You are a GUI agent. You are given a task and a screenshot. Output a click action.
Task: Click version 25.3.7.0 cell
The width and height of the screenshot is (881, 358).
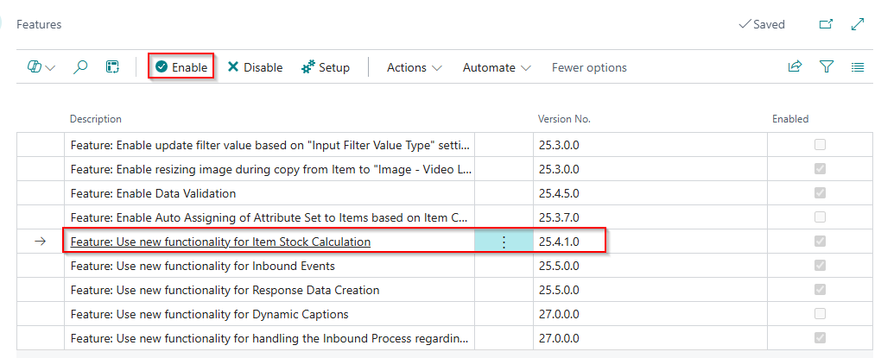click(x=650, y=217)
